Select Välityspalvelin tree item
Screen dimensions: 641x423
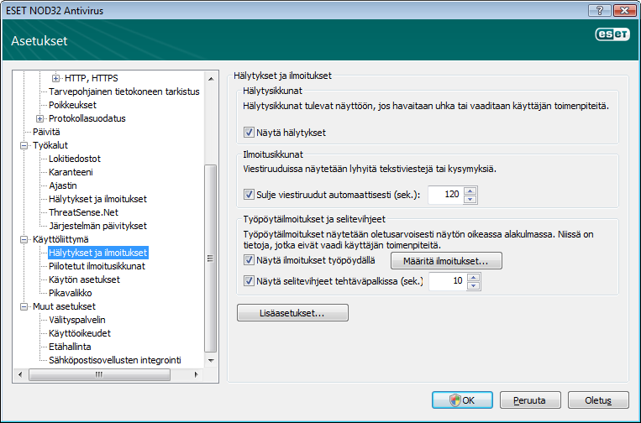click(x=76, y=320)
